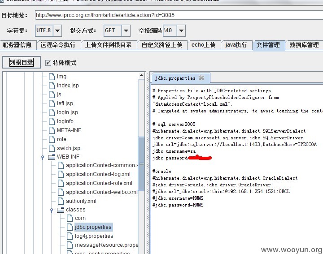Click icon of applicationContext-role.xml
The height and width of the screenshot is (254, 323).
(x=61, y=183)
